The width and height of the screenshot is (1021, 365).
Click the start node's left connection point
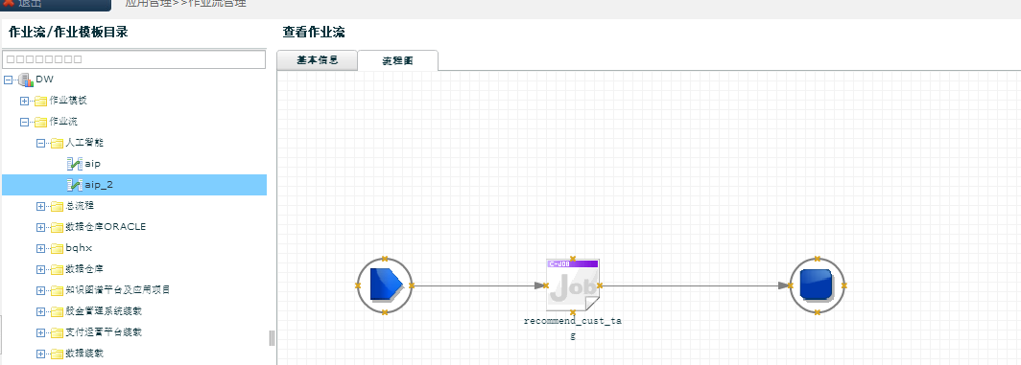click(358, 285)
